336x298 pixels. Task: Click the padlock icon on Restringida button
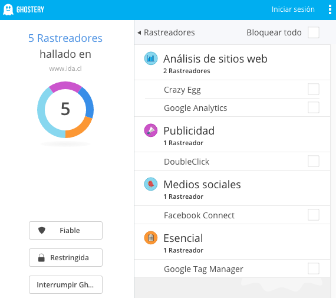[41, 258]
